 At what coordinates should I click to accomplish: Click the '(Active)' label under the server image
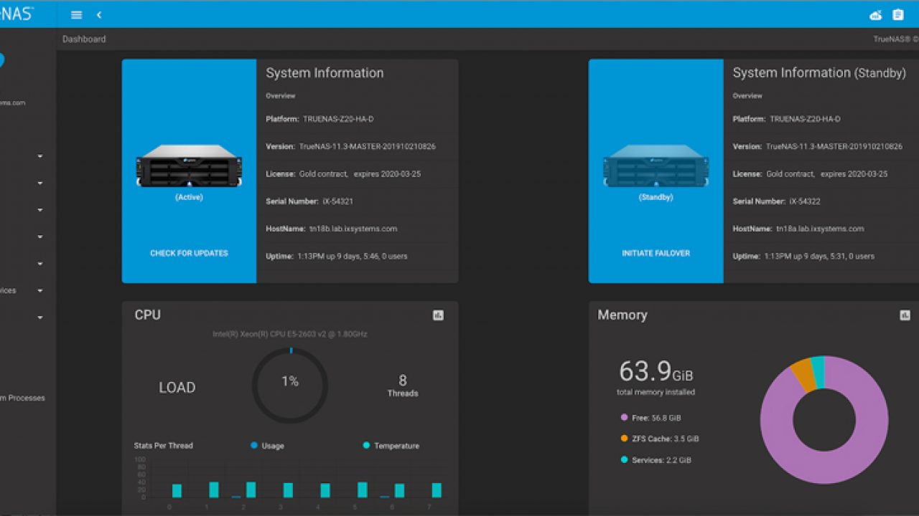tap(189, 197)
